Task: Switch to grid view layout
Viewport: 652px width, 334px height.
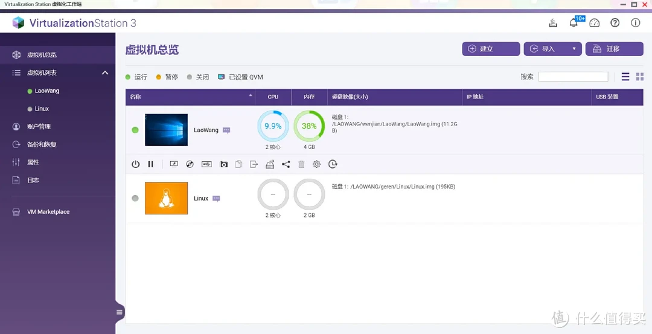Action: [x=640, y=77]
